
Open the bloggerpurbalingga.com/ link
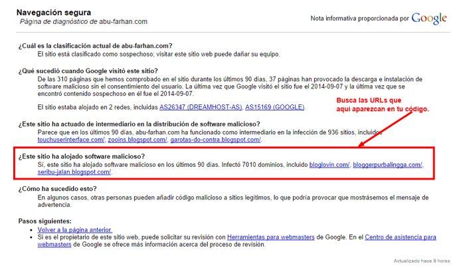pyautogui.click(x=387, y=165)
